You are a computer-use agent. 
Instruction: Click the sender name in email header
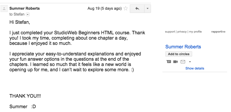(24, 9)
